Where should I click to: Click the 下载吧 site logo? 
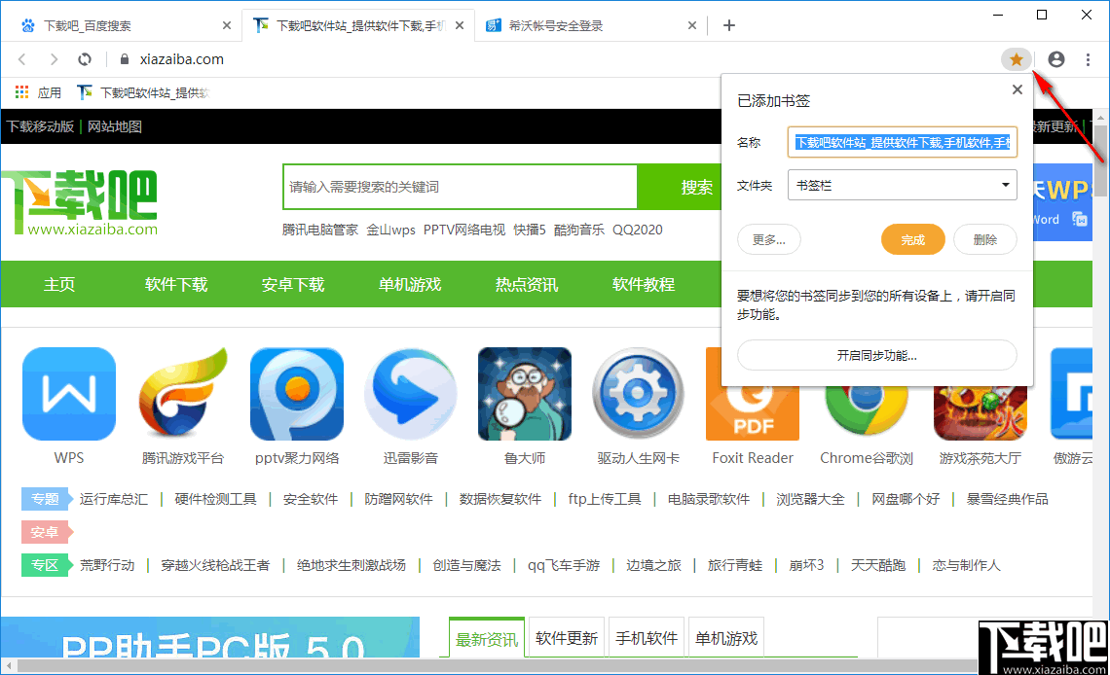click(79, 202)
